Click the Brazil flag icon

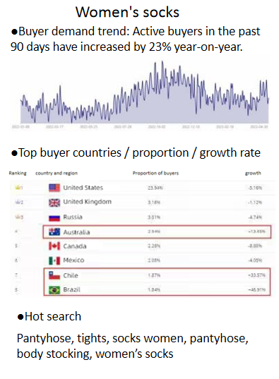[54, 289]
